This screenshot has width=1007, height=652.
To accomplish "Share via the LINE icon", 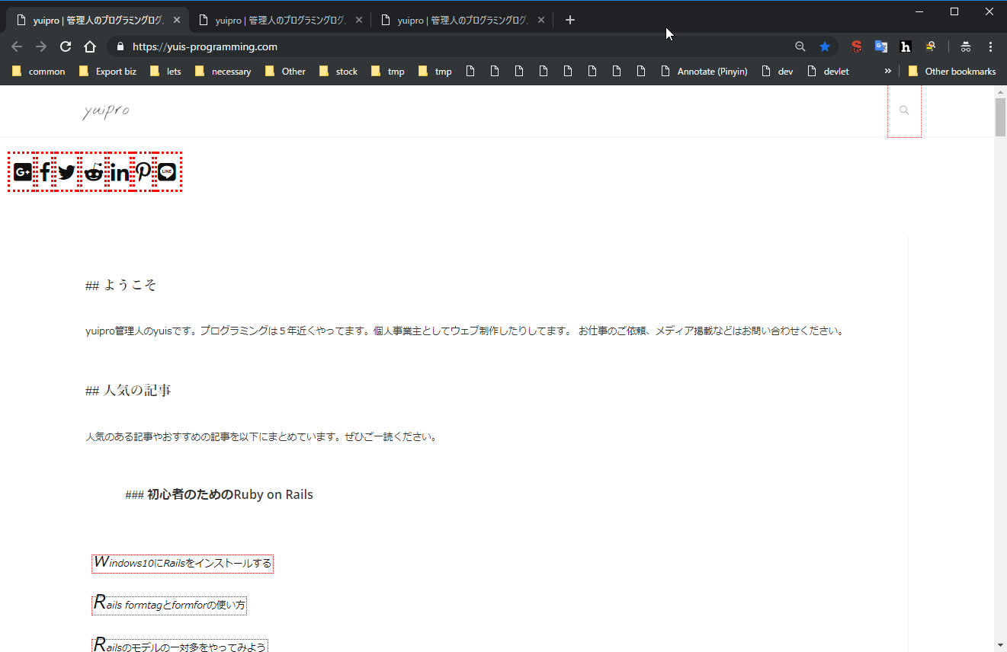I will tap(167, 172).
